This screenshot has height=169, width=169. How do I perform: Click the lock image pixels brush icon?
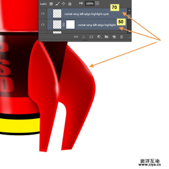tap(57, 4)
